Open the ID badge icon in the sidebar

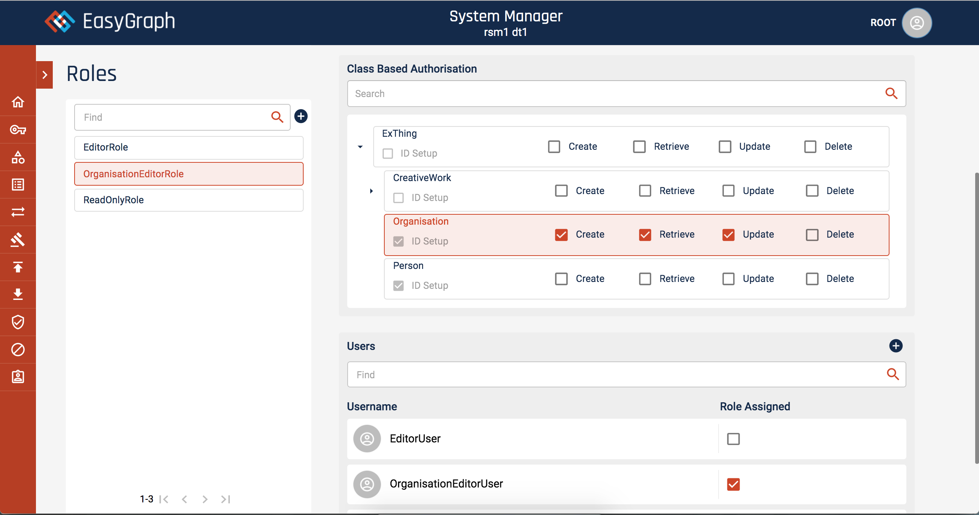point(18,377)
